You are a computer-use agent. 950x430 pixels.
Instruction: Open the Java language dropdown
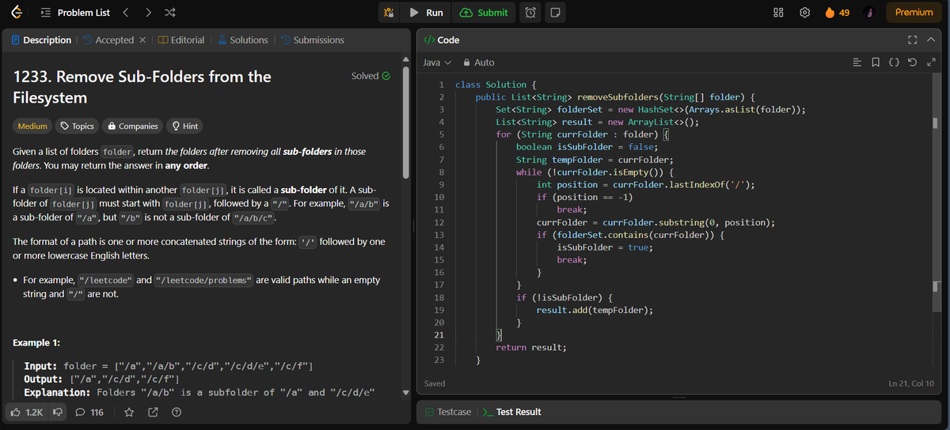click(437, 62)
